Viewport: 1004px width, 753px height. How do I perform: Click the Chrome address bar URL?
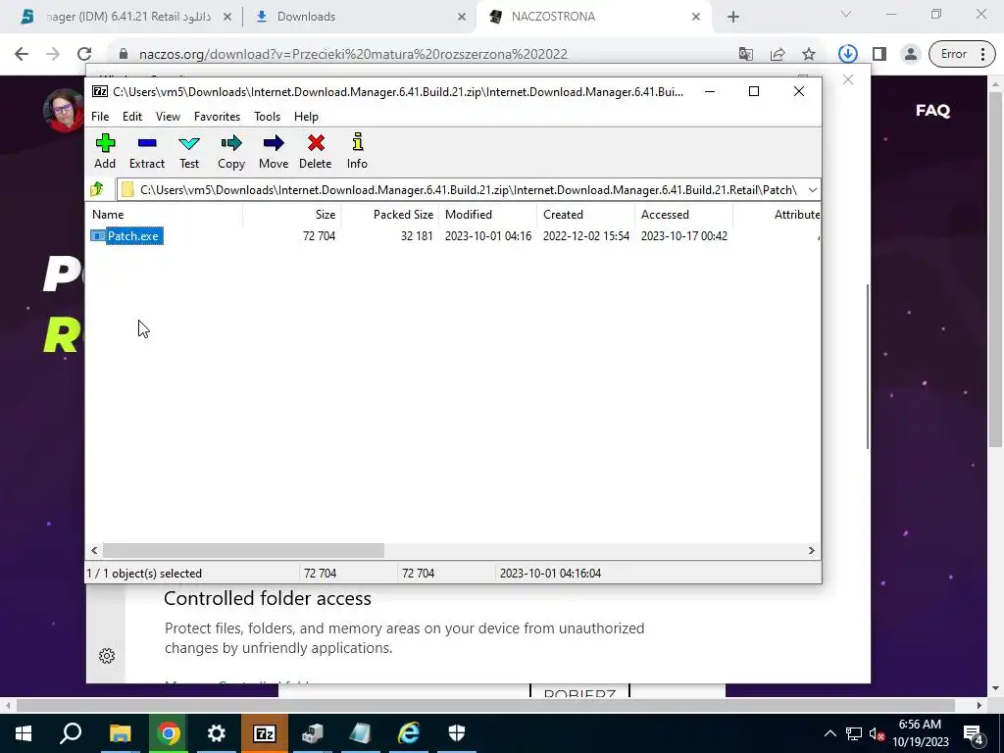353,55
